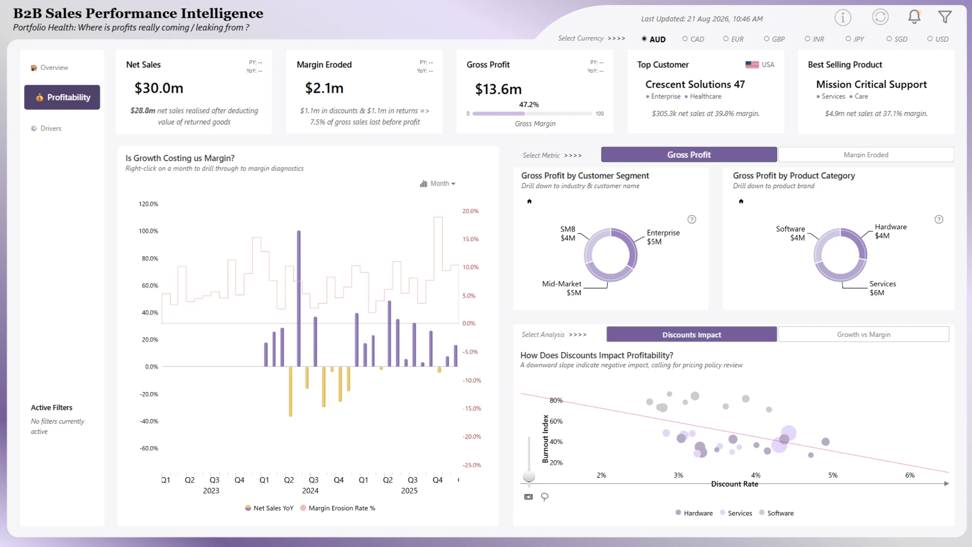Click the Last Updated timestamp text
The width and height of the screenshot is (972, 547).
click(702, 19)
